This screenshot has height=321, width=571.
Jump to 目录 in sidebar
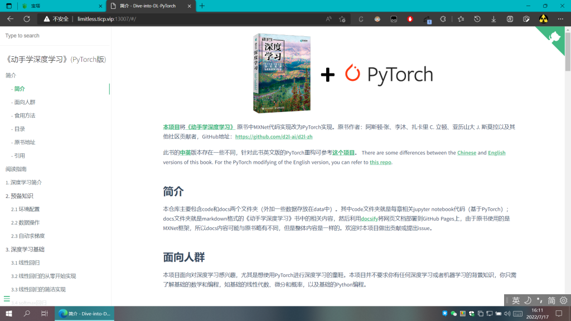coord(20,129)
